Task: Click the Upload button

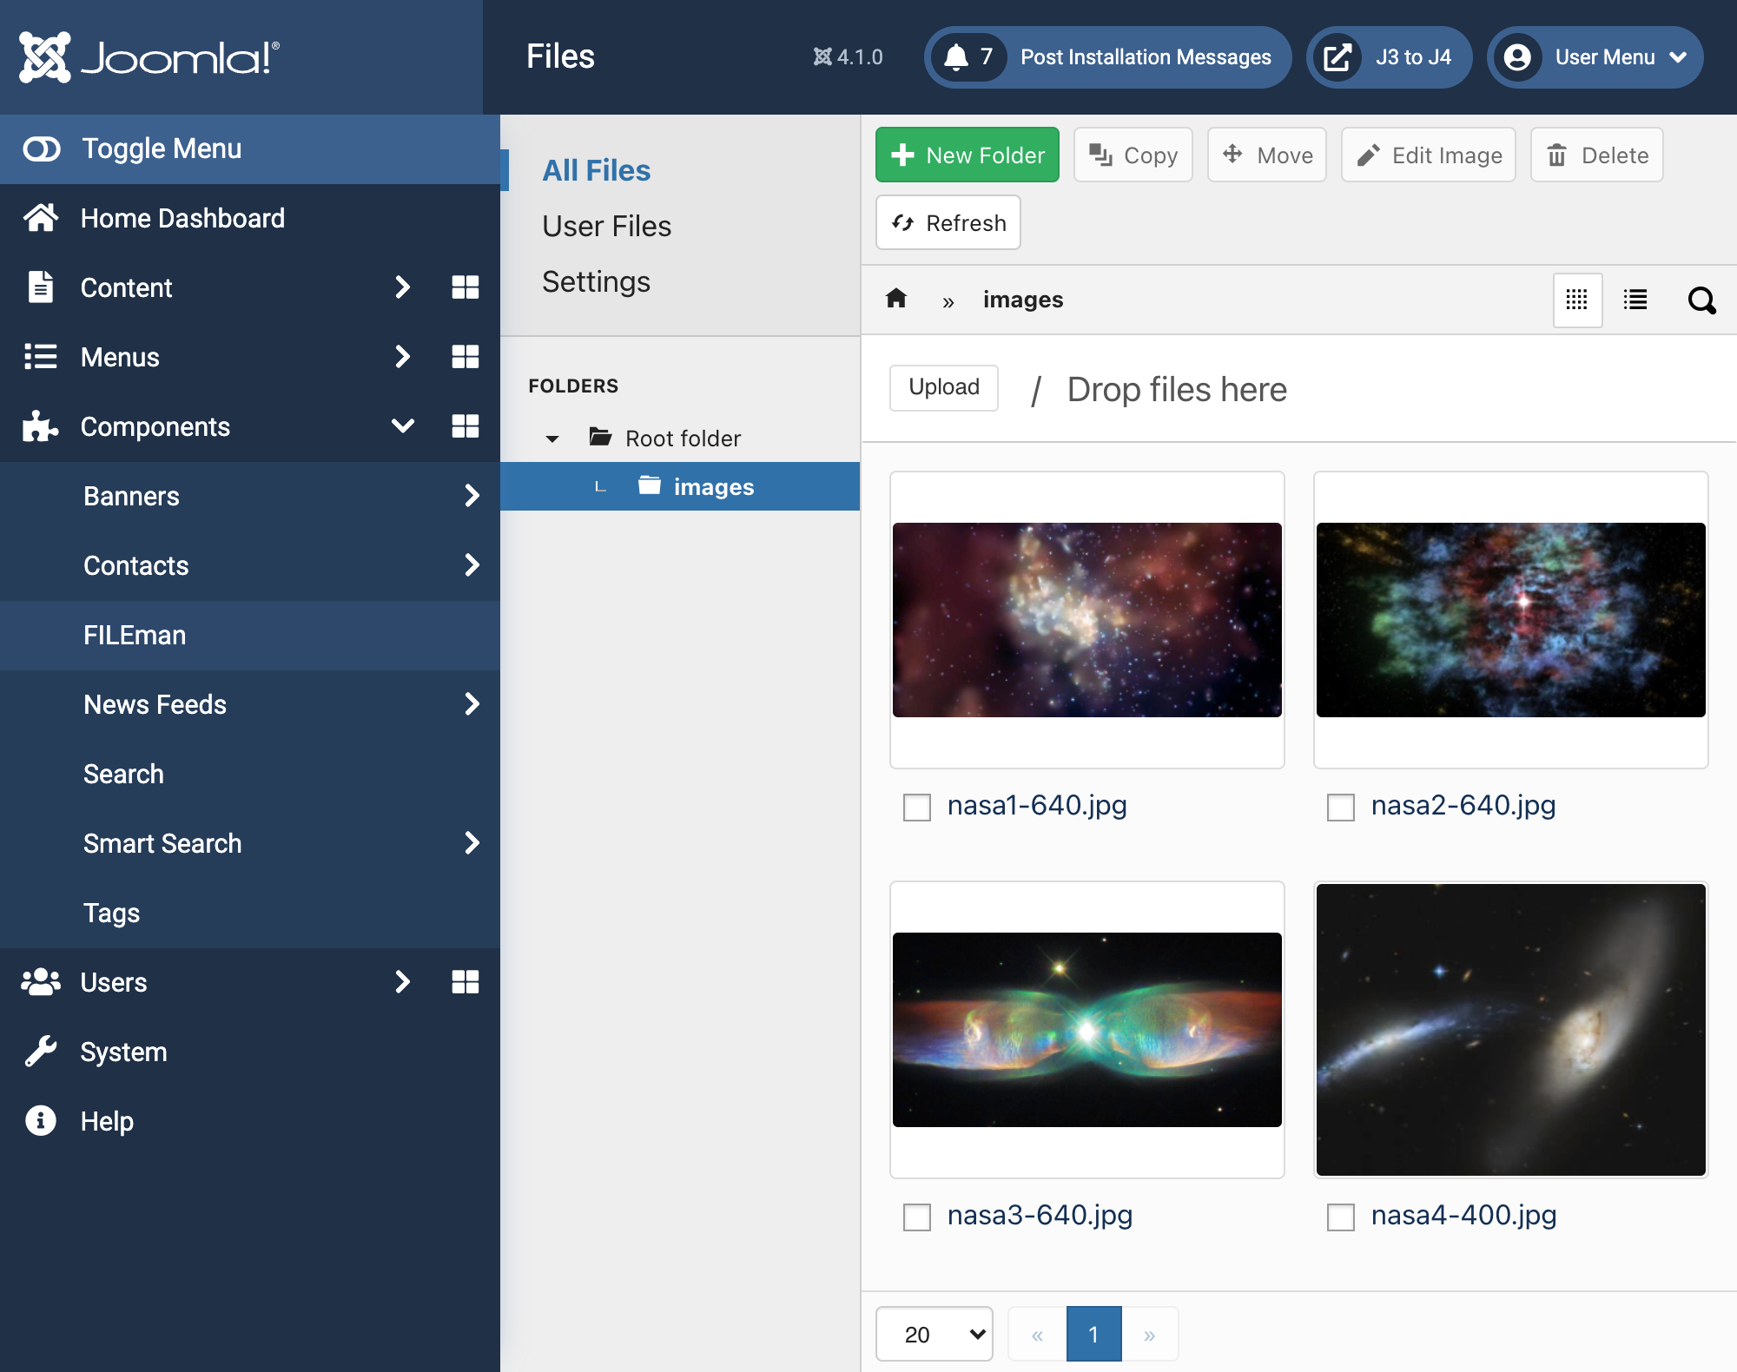Action: pos(944,387)
